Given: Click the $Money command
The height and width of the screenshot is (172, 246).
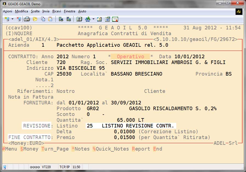Looking at the screenshot, I should (29, 149).
